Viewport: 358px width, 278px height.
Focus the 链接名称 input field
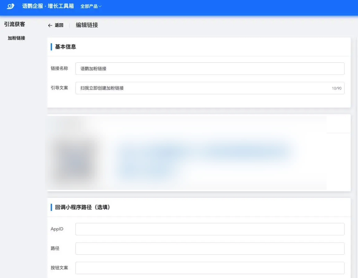coord(210,69)
